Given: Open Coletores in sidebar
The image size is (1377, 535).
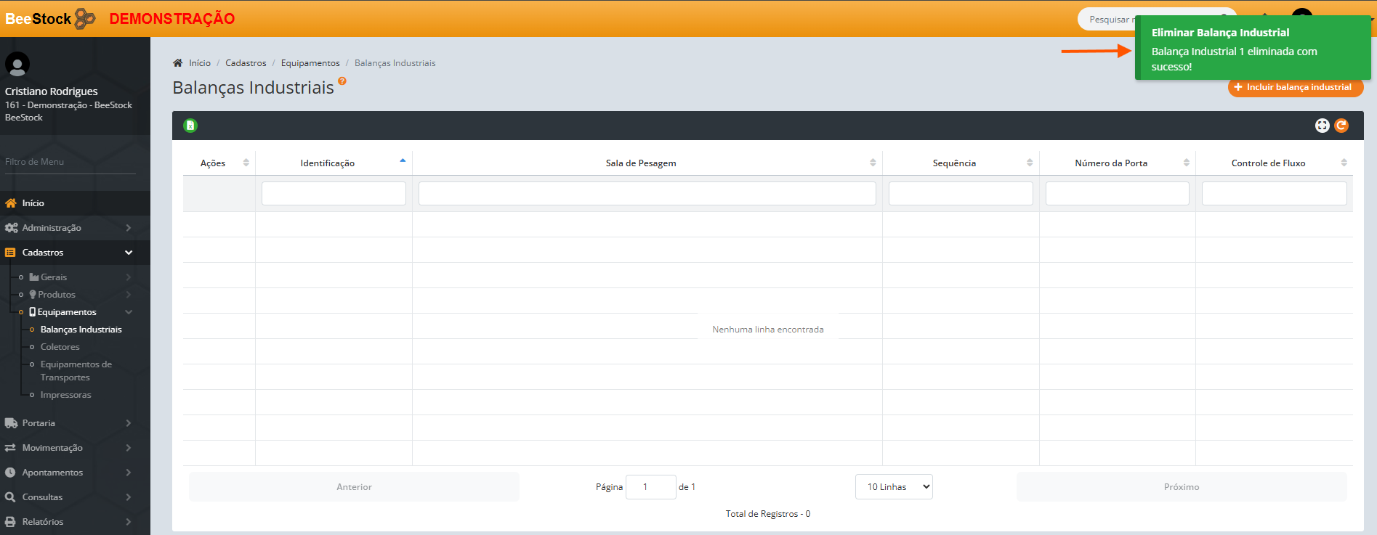Looking at the screenshot, I should click(x=60, y=347).
